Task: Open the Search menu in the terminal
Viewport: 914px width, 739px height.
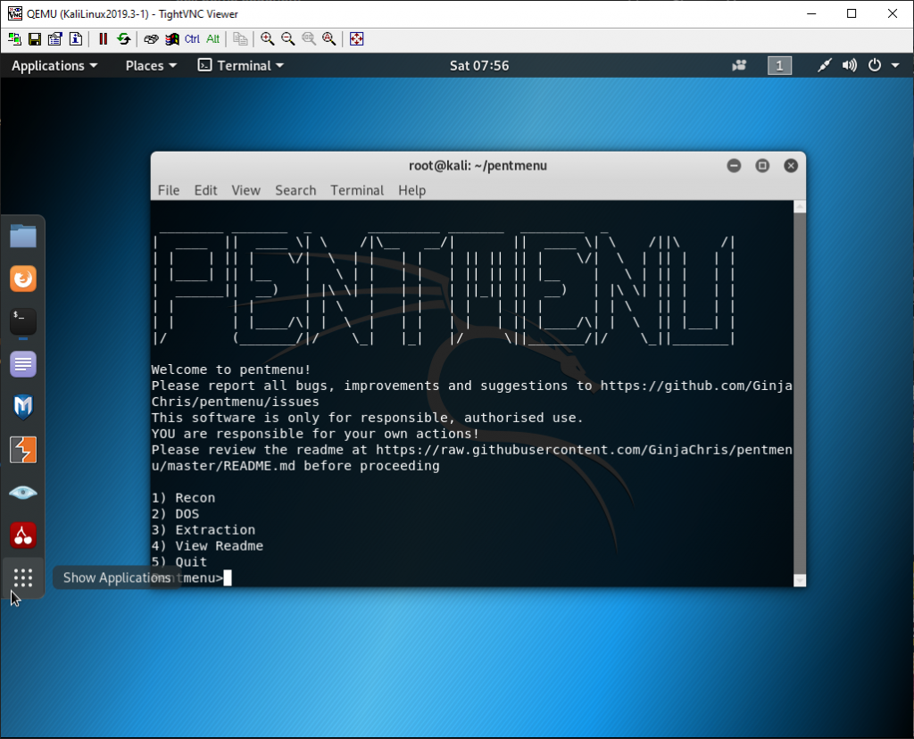Action: tap(295, 190)
